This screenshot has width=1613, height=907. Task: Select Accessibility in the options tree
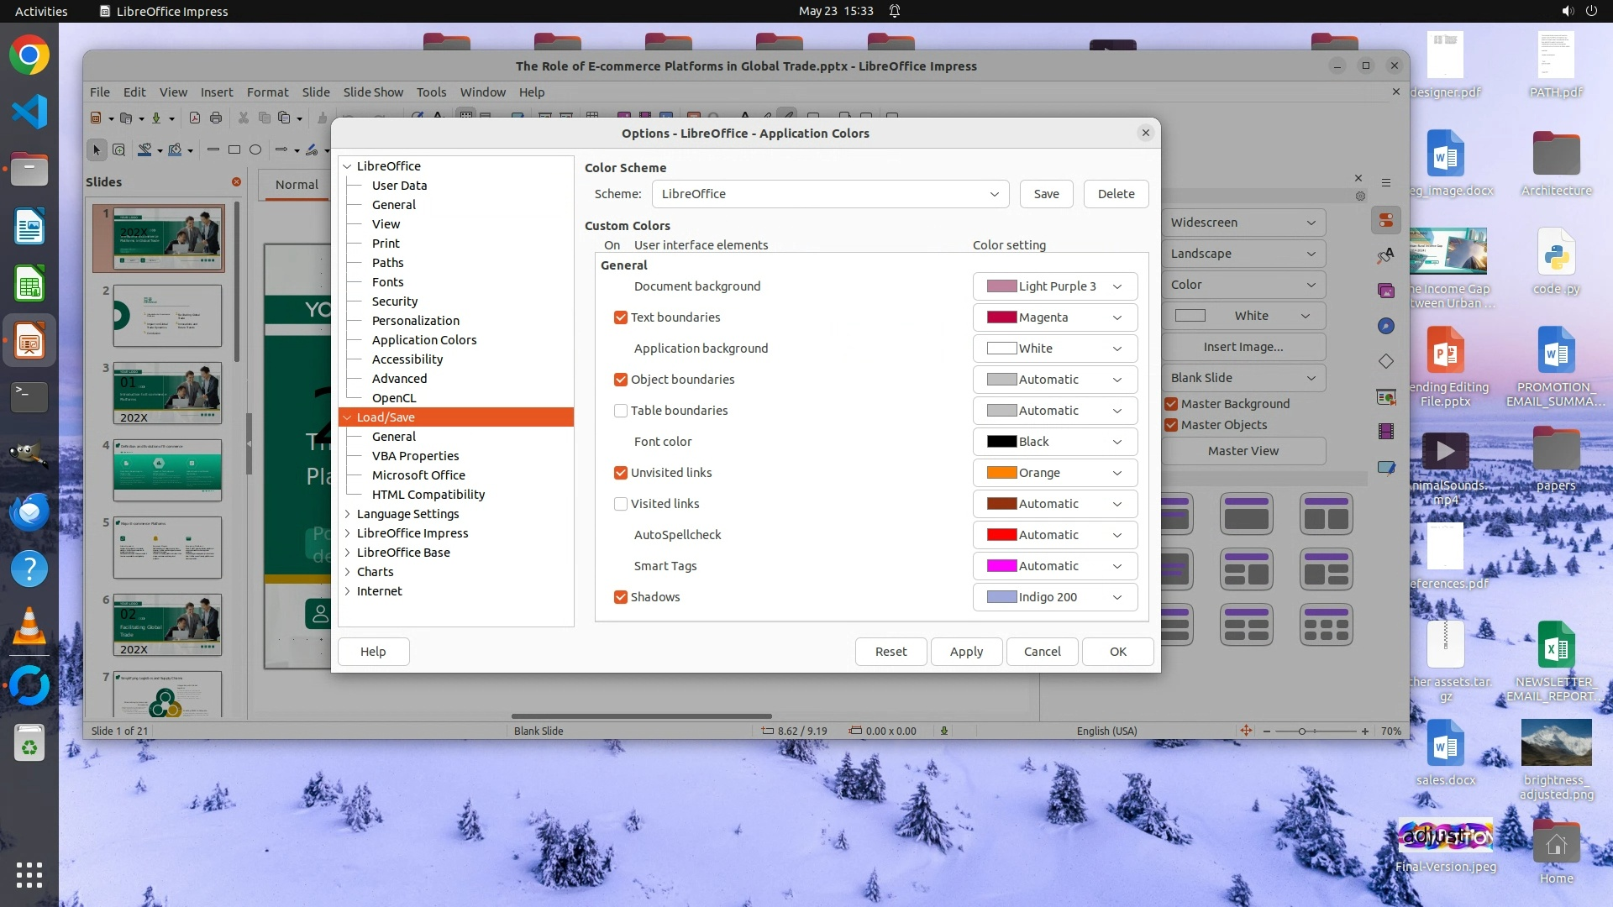tap(407, 359)
